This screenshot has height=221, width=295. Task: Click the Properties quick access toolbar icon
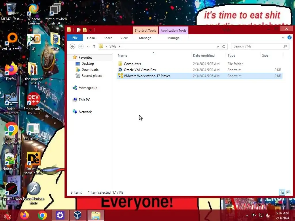pos(78,30)
